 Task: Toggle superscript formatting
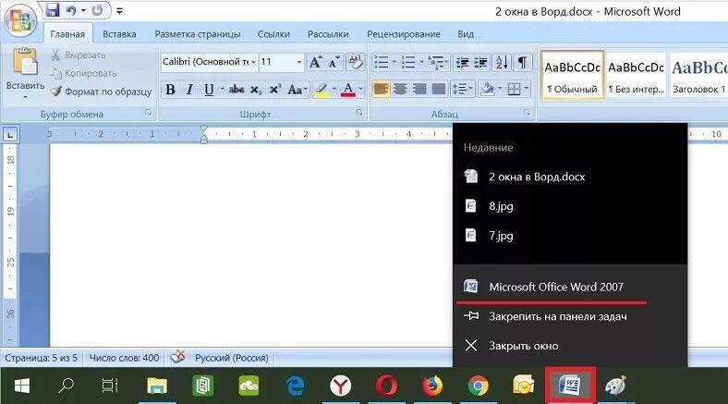click(x=275, y=89)
